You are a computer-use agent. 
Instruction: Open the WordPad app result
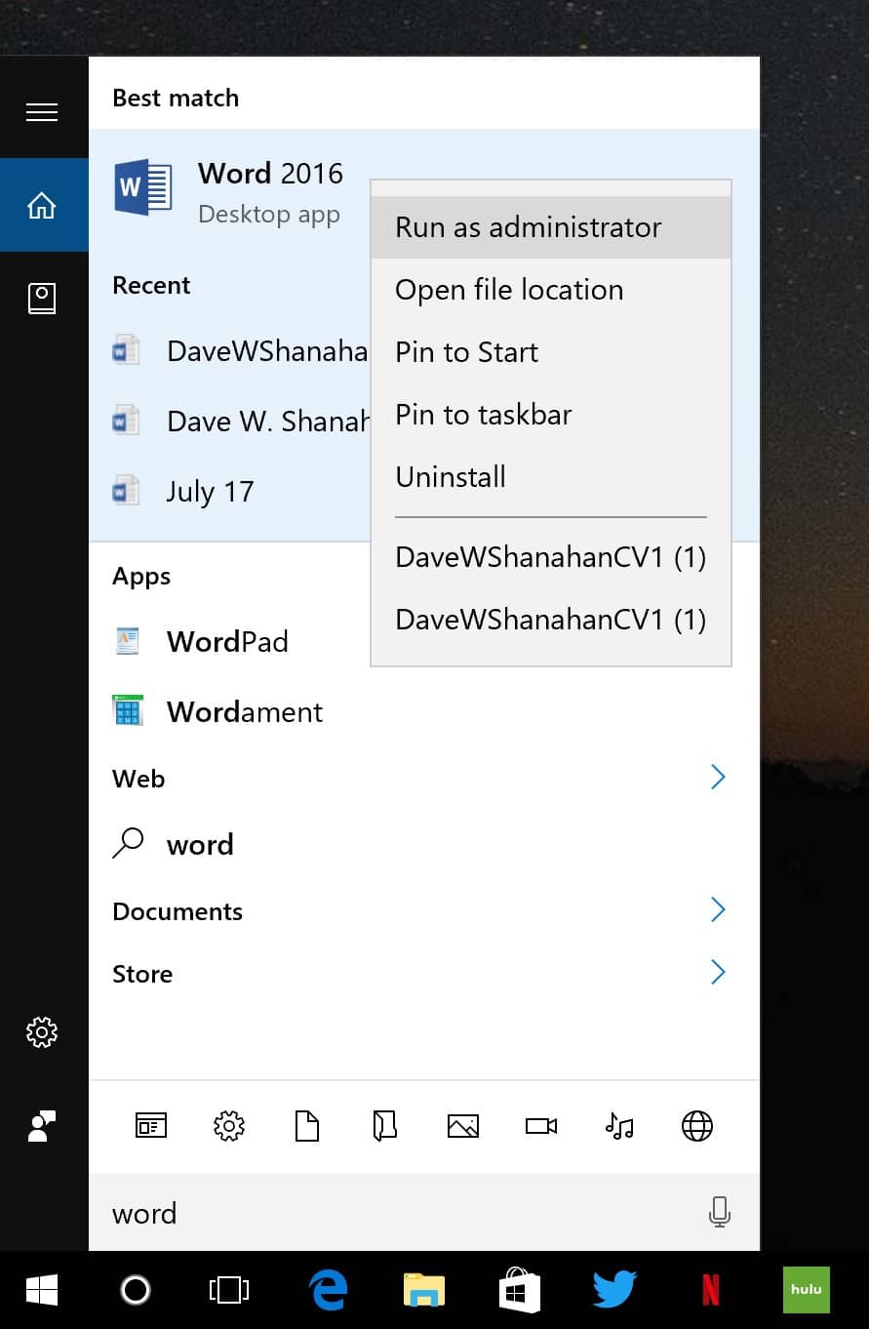[229, 641]
